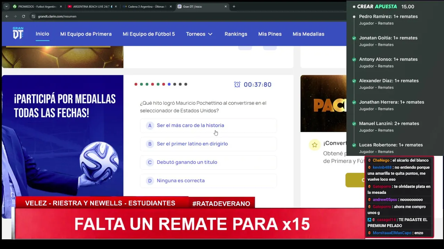The image size is (444, 249).
Task: Click chat username andrew05pss
Action: click(385, 200)
